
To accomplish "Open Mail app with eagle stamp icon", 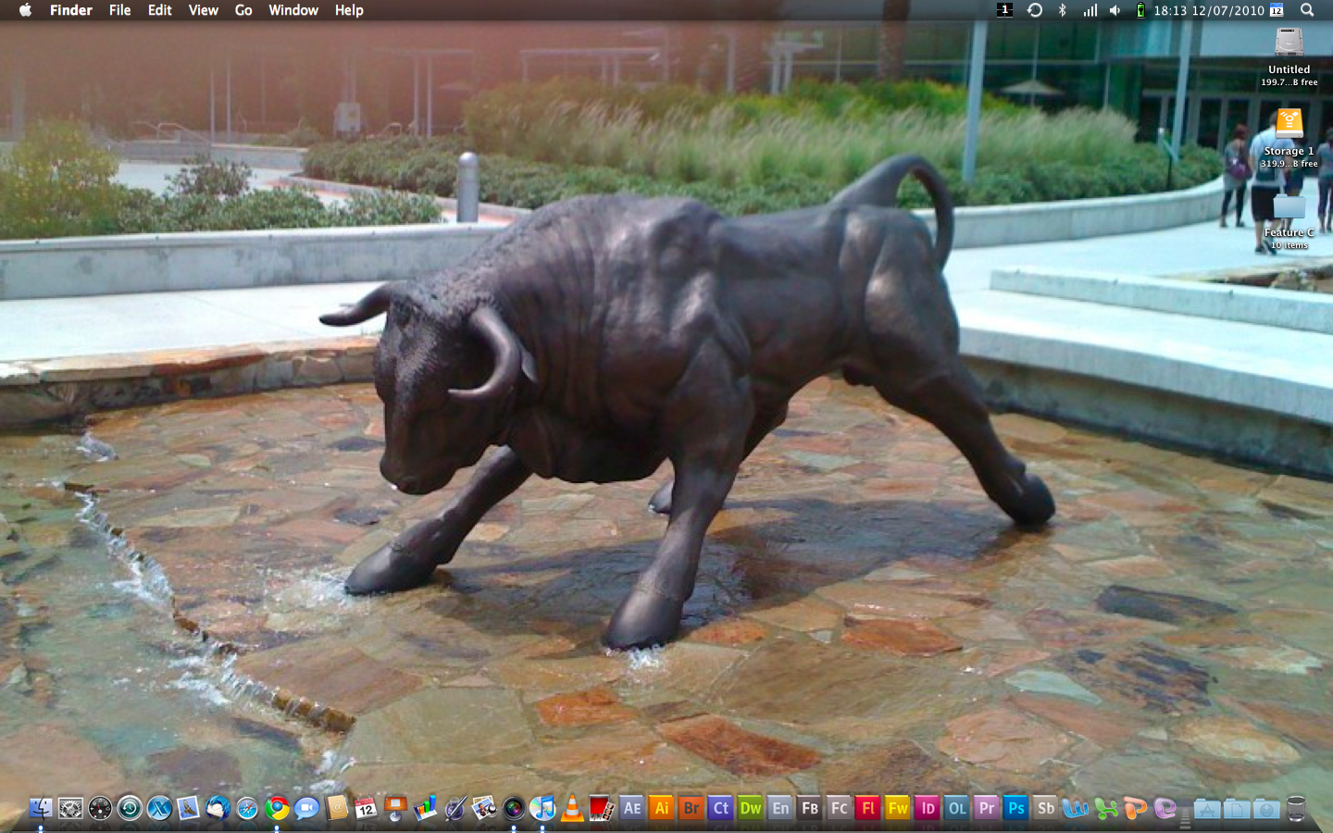I will point(189,808).
